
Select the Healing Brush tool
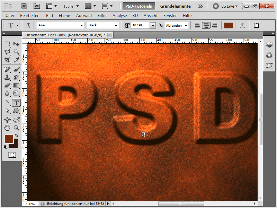[7, 69]
